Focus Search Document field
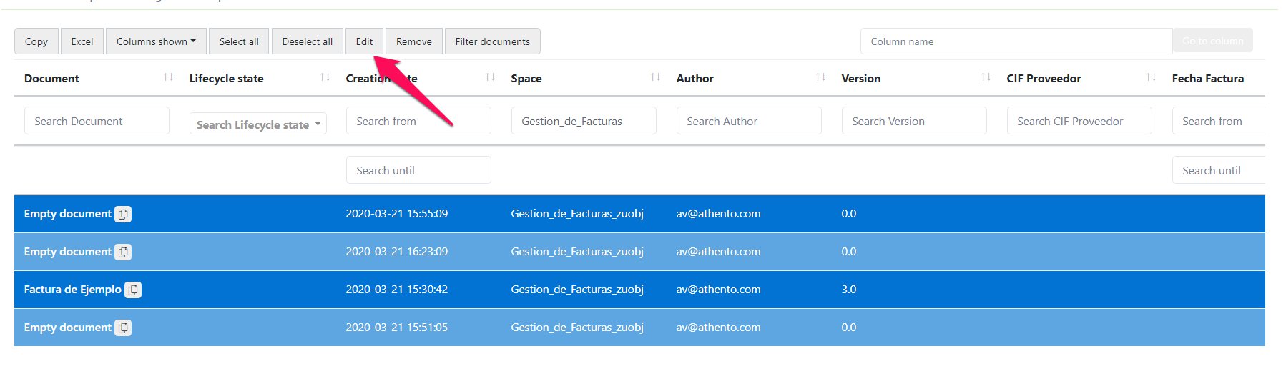 click(97, 121)
